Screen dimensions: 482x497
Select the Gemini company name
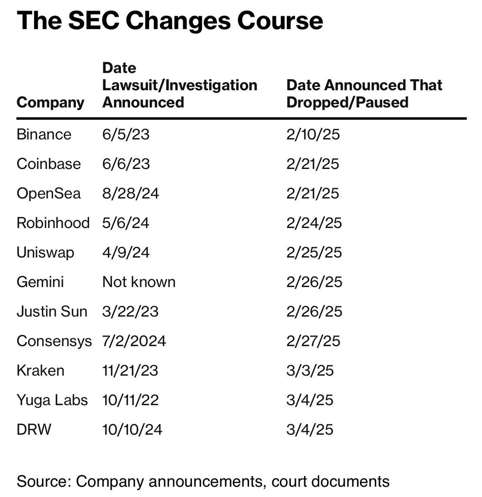(x=40, y=282)
